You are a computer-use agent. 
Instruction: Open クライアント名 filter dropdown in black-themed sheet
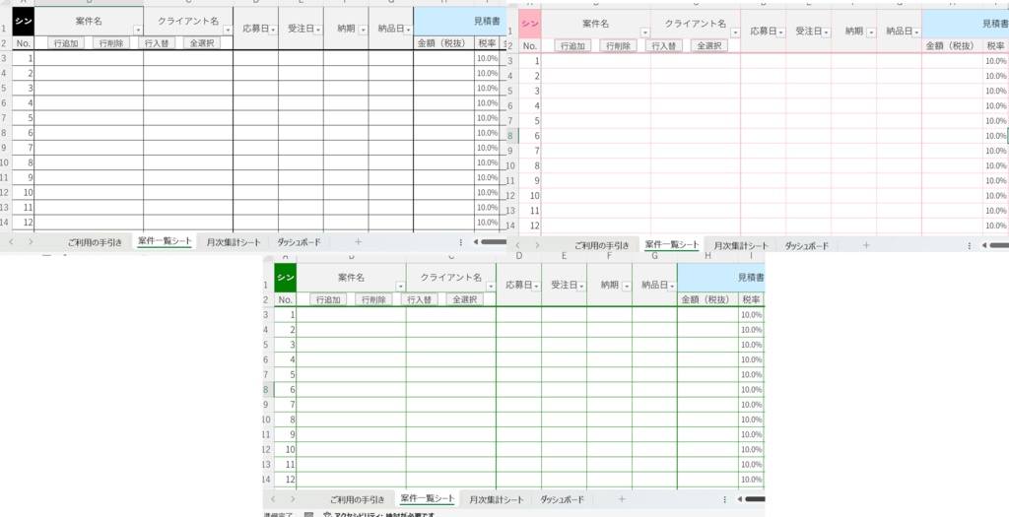click(x=228, y=31)
